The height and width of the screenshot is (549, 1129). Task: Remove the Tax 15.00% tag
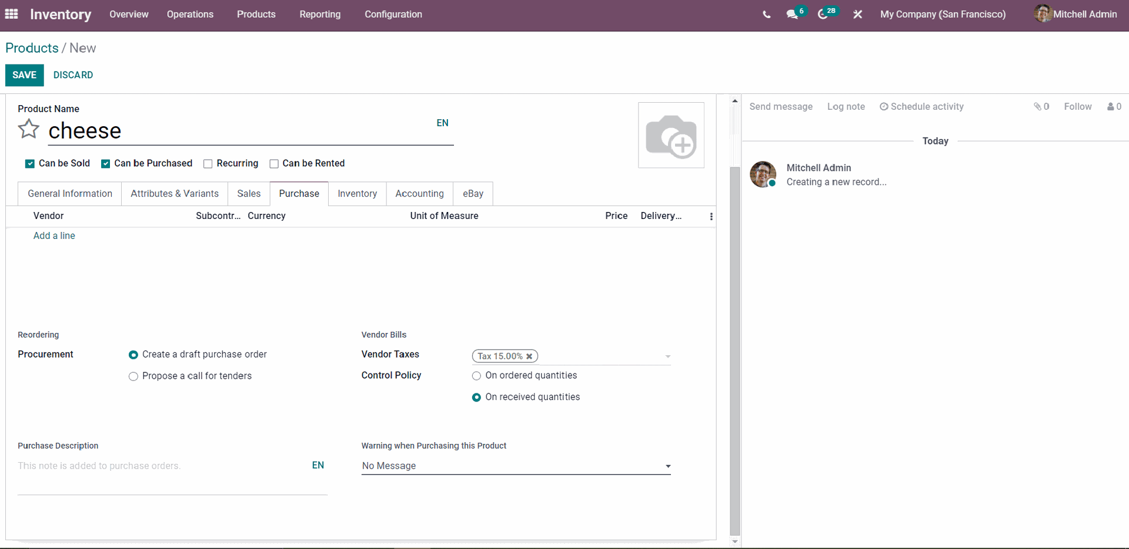(529, 356)
